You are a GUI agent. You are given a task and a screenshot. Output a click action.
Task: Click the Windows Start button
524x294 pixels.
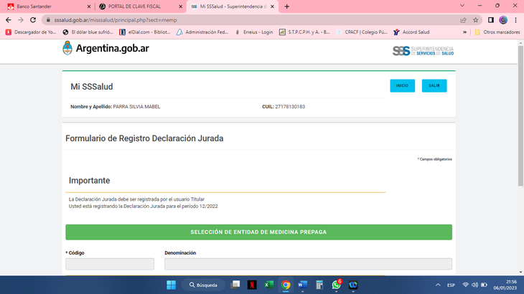(172, 285)
